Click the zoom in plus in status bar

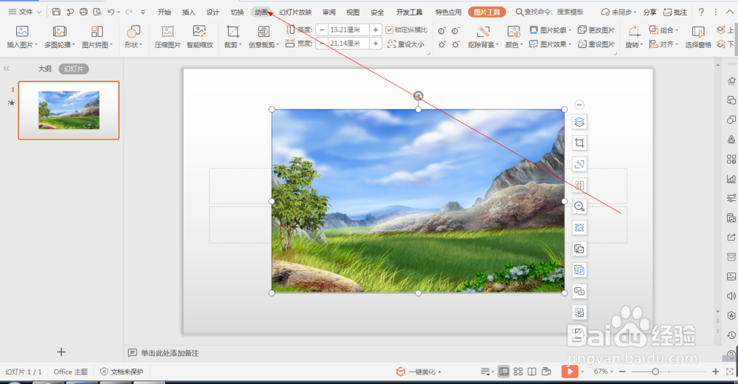click(715, 371)
